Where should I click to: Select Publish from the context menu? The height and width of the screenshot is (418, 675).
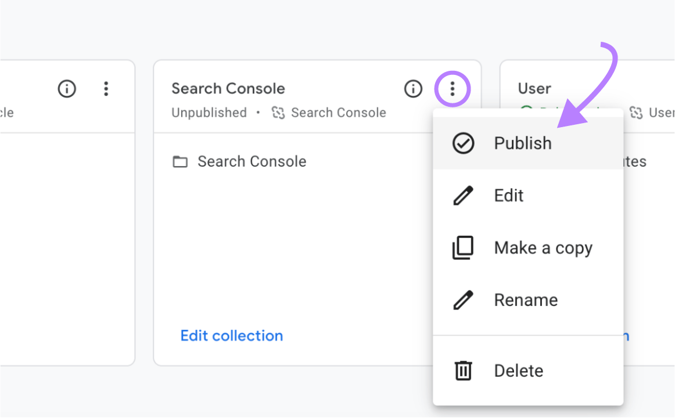pos(522,143)
